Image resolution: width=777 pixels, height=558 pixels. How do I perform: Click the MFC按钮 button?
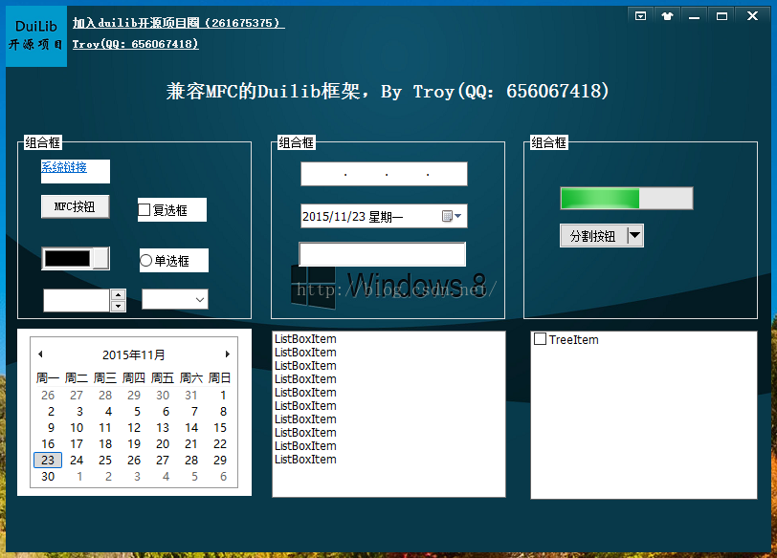[x=75, y=206]
